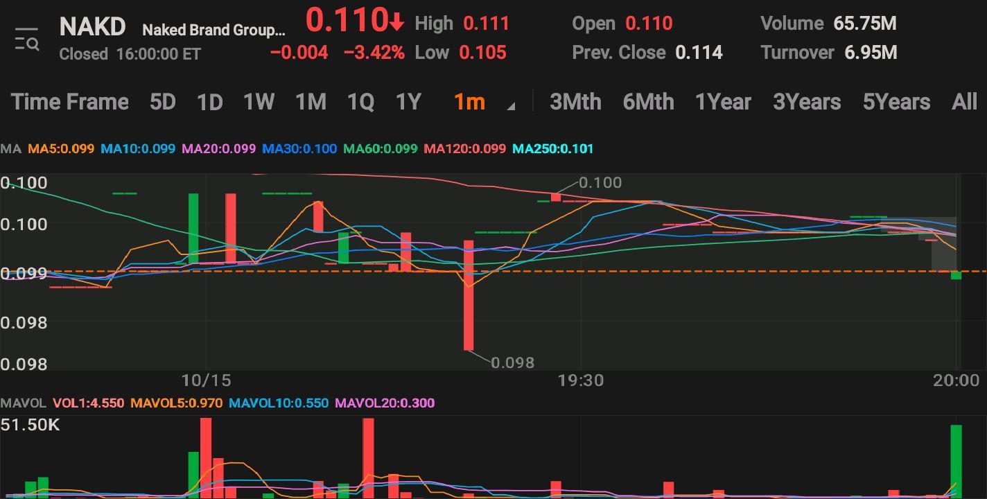Image resolution: width=987 pixels, height=499 pixels.
Task: Click the 20:00 time axis label
Action: pyautogui.click(x=956, y=380)
